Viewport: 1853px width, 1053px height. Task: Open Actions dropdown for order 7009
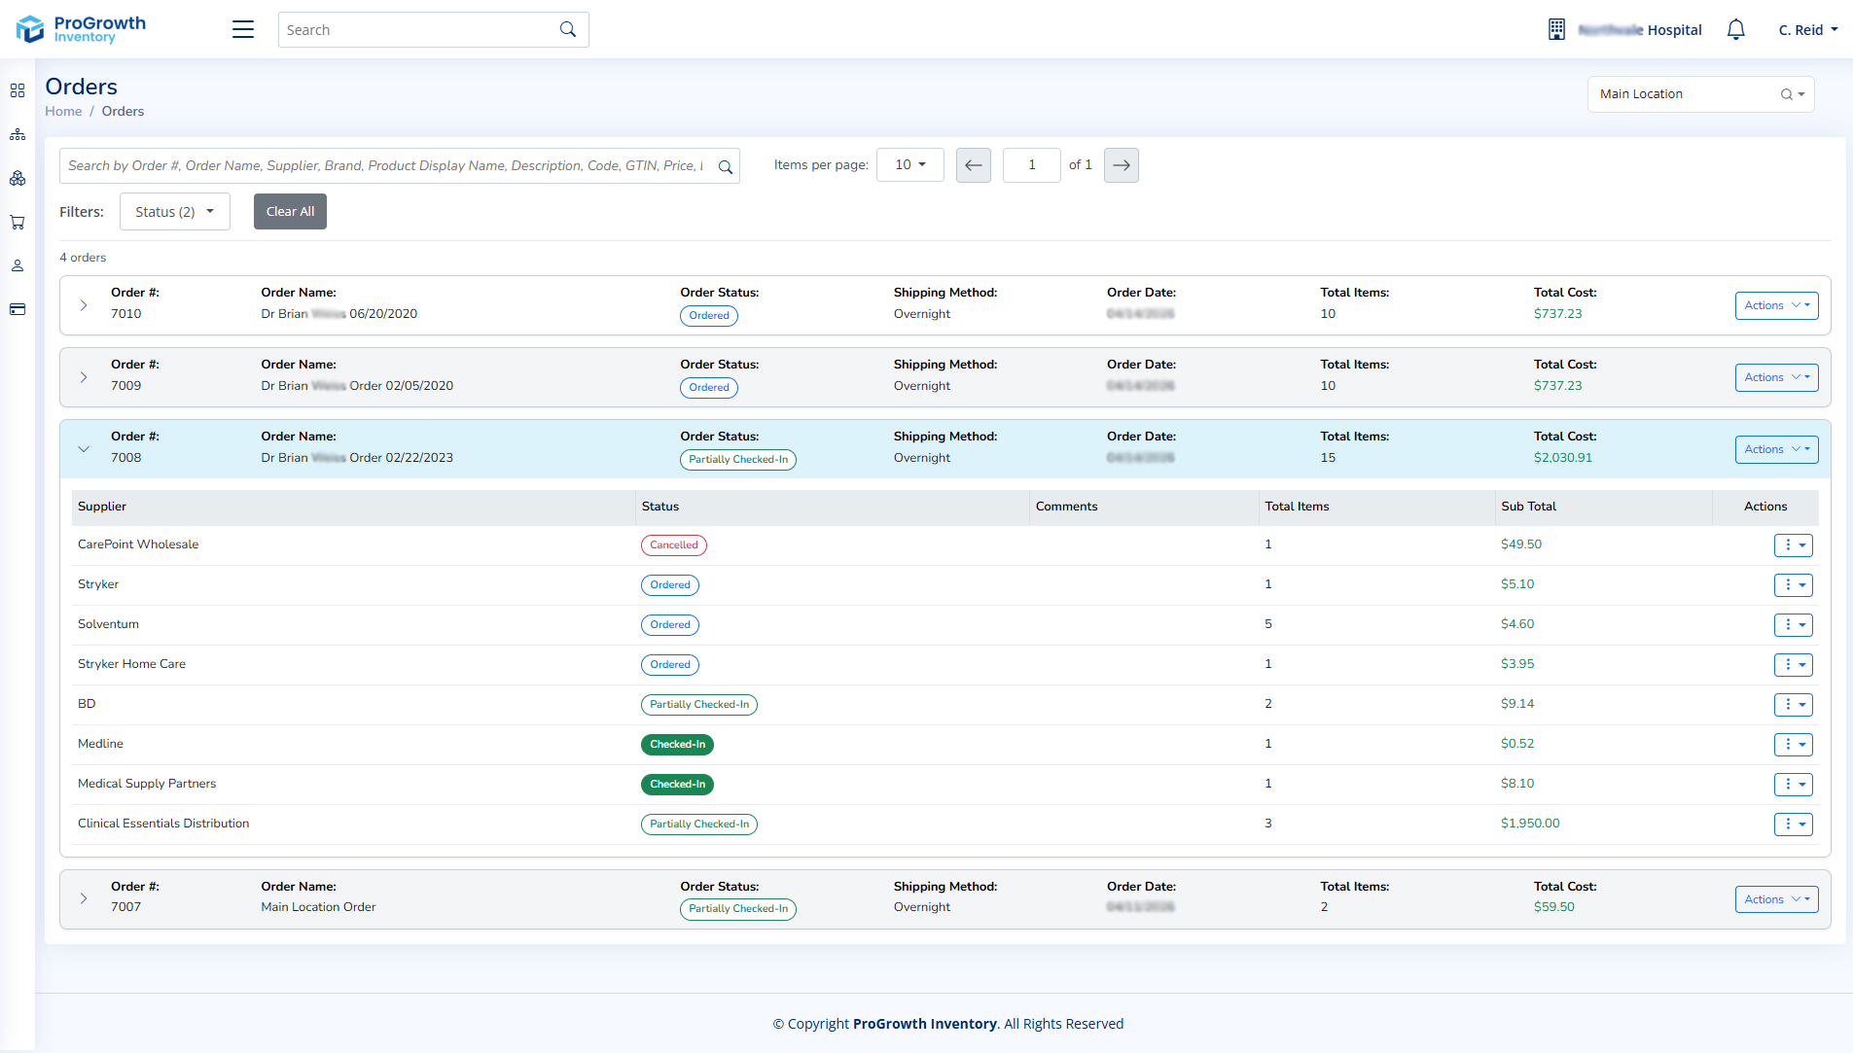tap(1776, 377)
